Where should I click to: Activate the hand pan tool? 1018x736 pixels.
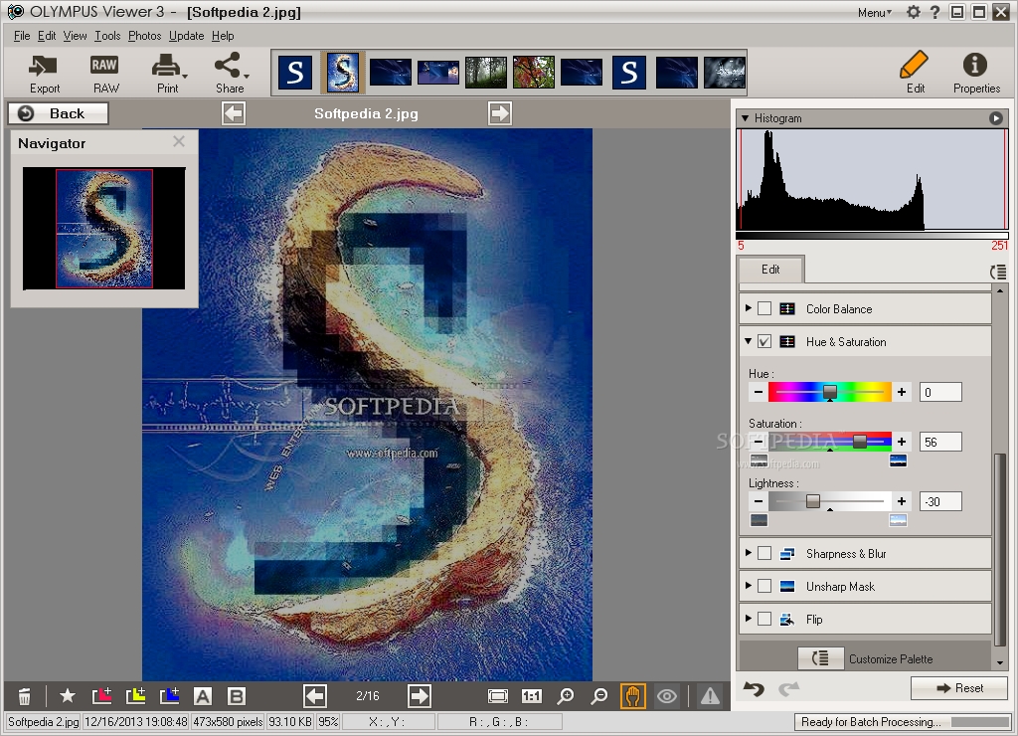point(633,696)
